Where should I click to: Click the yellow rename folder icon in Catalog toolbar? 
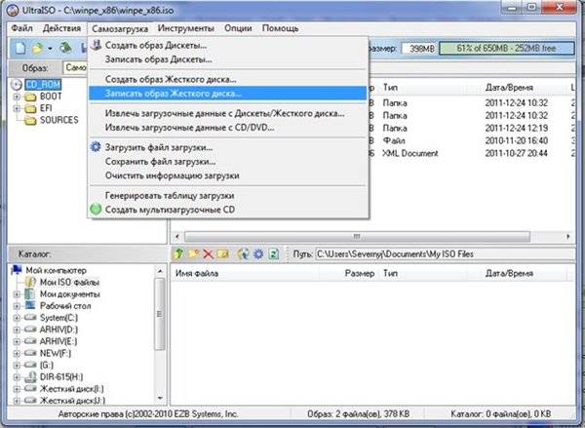[x=222, y=254]
